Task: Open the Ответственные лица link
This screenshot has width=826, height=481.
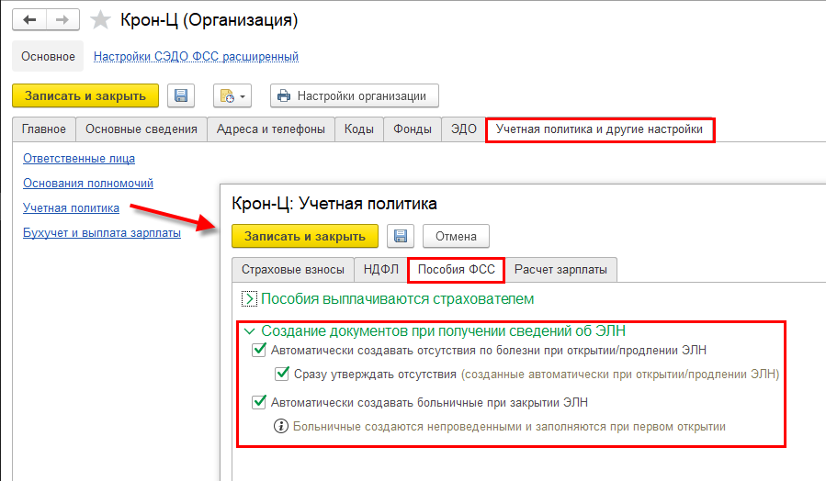Action: (79, 159)
